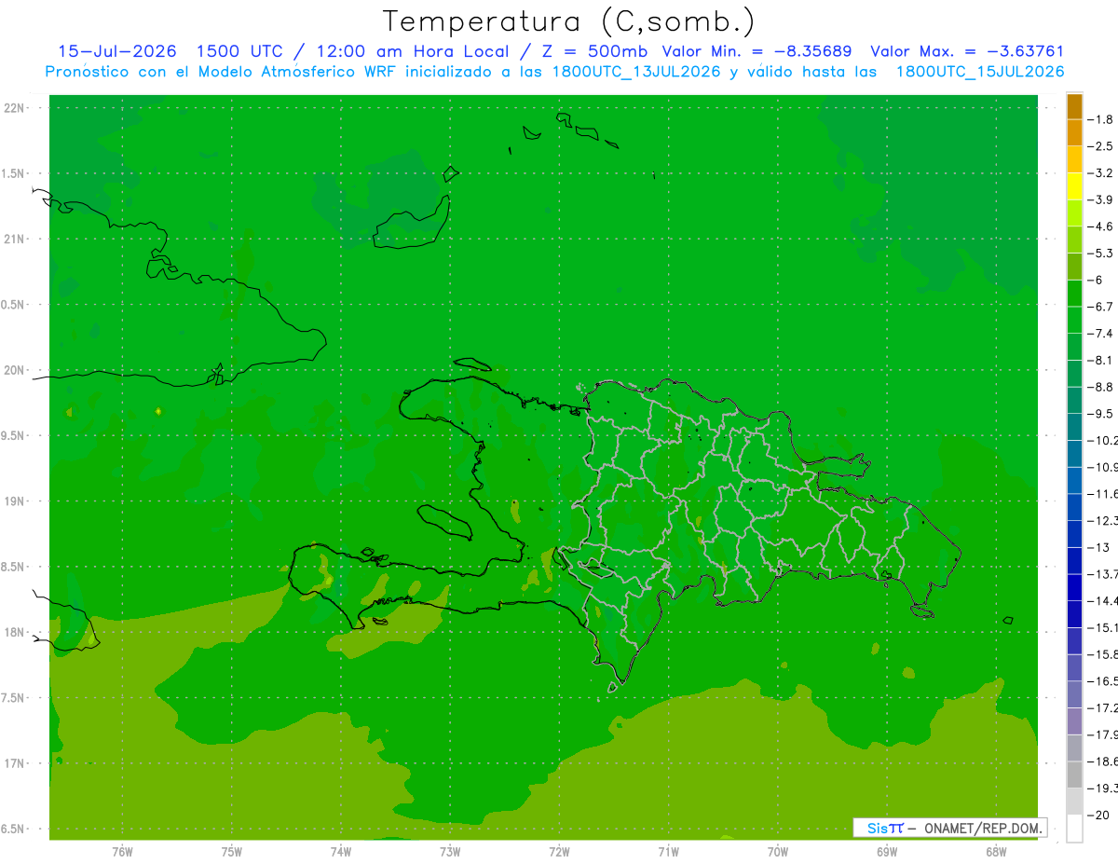Pick the white swatch below -20
This screenshot has height=864, width=1118.
coord(1074,828)
